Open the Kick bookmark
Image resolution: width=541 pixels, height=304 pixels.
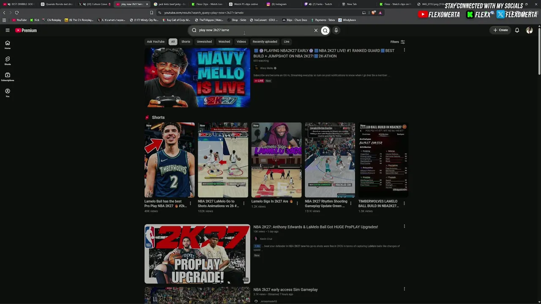[35, 20]
